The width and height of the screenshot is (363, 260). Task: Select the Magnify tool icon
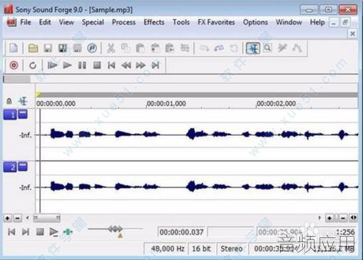pos(267,49)
